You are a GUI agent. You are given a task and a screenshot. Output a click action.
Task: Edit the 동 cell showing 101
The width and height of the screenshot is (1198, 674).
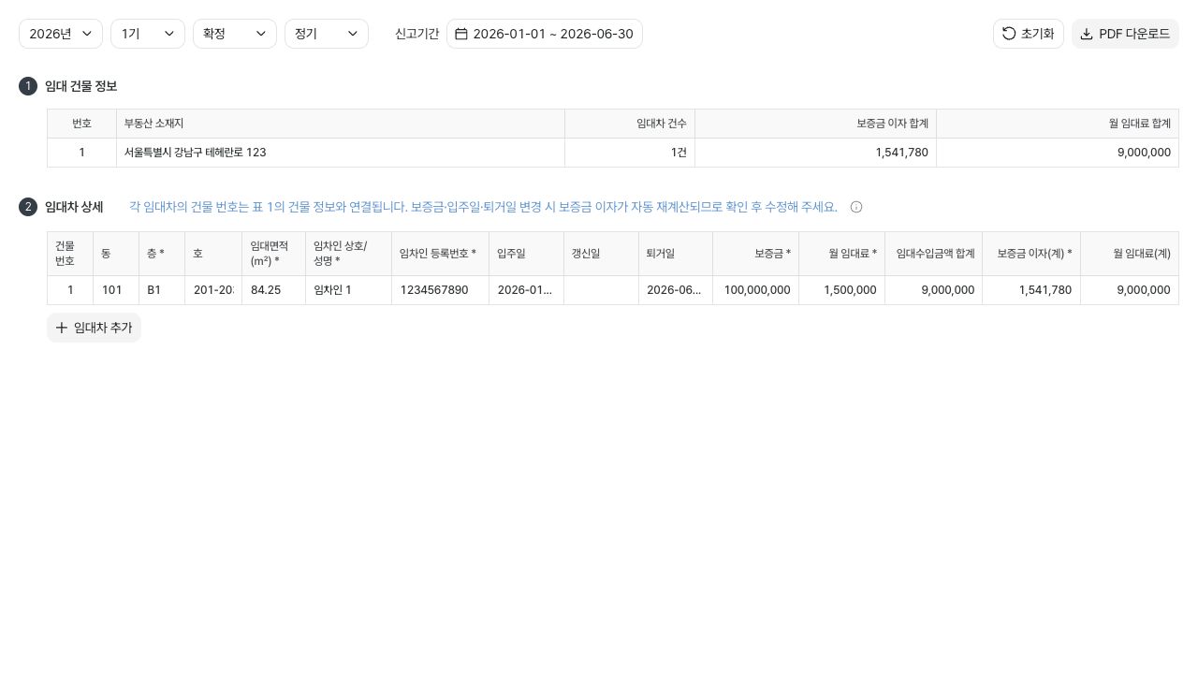(x=116, y=290)
